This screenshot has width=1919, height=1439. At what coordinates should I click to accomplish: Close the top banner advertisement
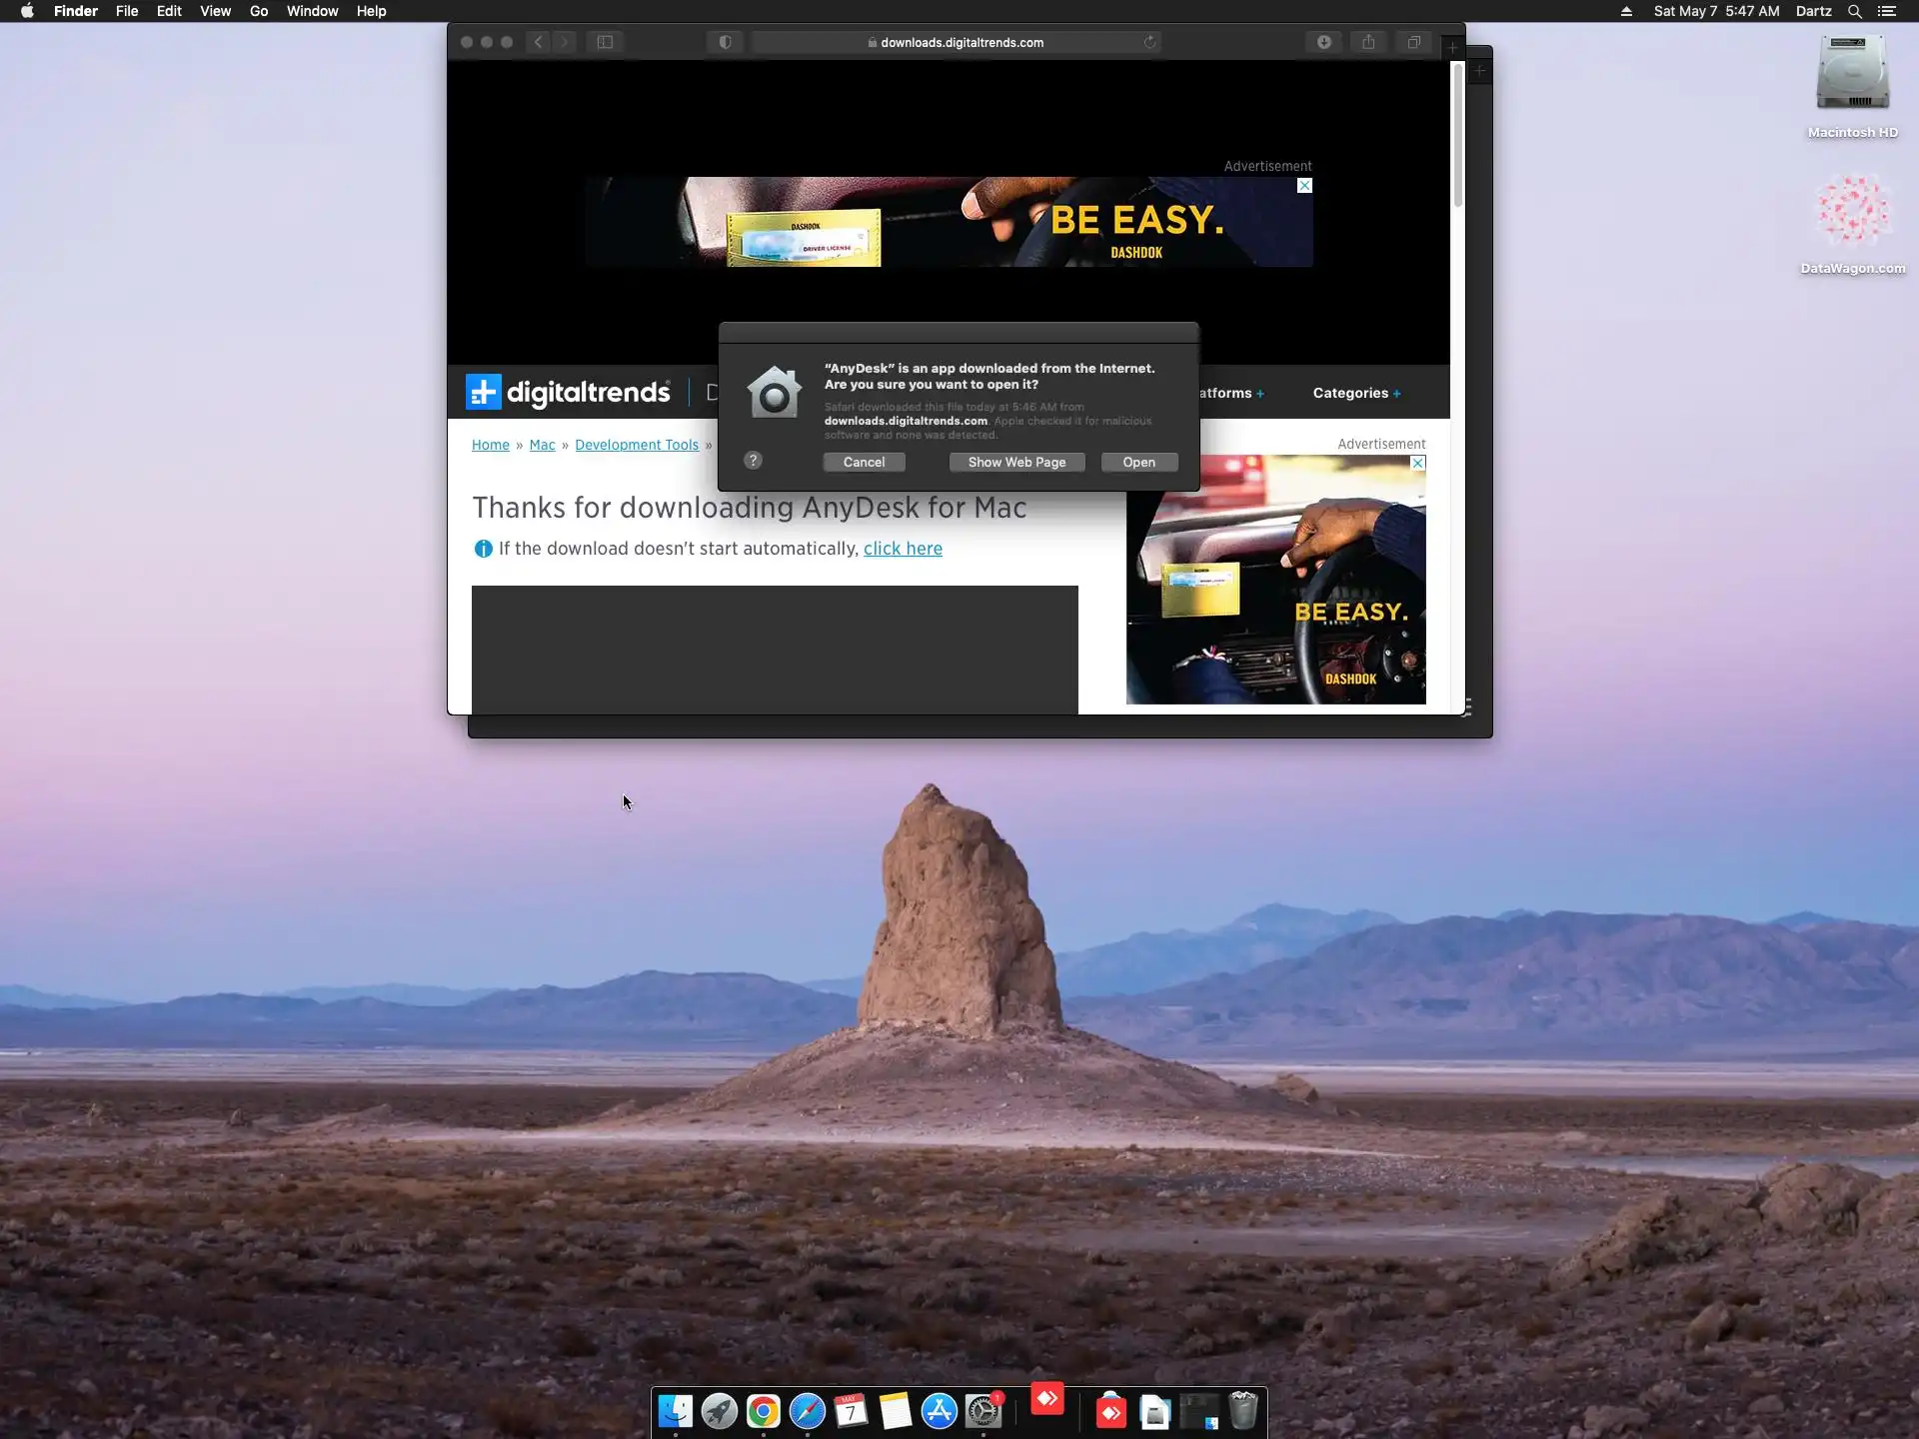pyautogui.click(x=1304, y=186)
